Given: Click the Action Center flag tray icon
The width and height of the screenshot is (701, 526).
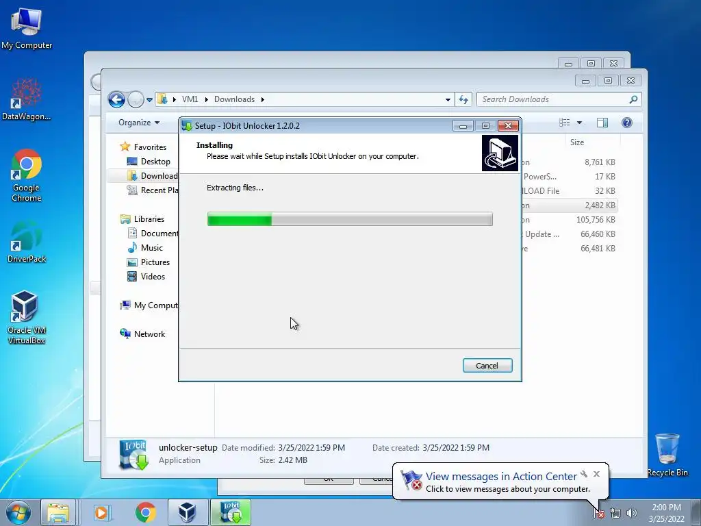Looking at the screenshot, I should coord(598,514).
